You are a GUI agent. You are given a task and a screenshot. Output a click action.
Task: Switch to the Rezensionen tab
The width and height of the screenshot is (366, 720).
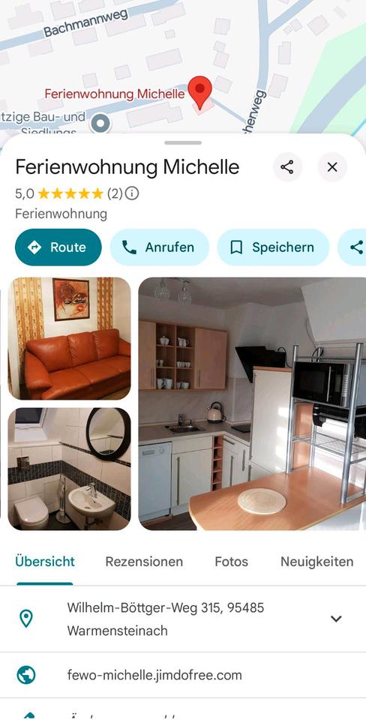(144, 562)
